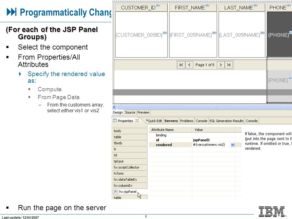292x219 pixels.
Task: Select tr in the tag list
Action: pos(130,149)
